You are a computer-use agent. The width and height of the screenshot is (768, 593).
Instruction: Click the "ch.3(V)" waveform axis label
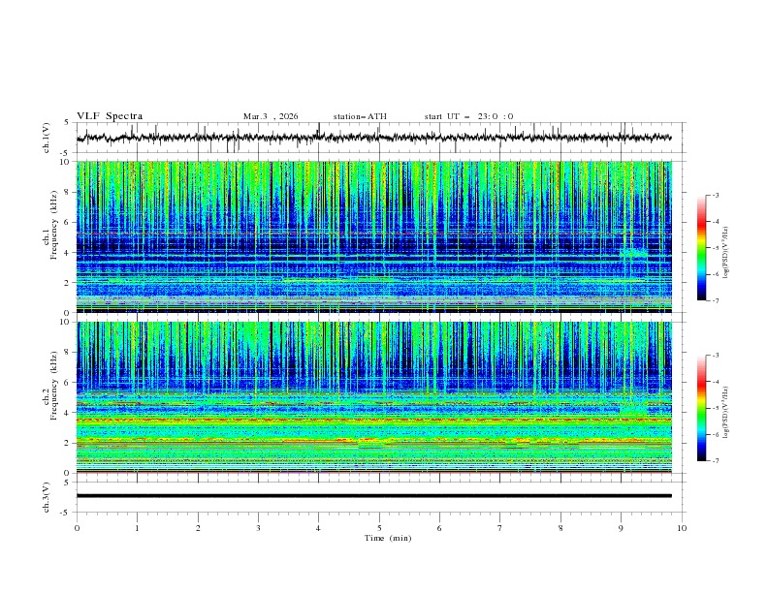pos(47,498)
